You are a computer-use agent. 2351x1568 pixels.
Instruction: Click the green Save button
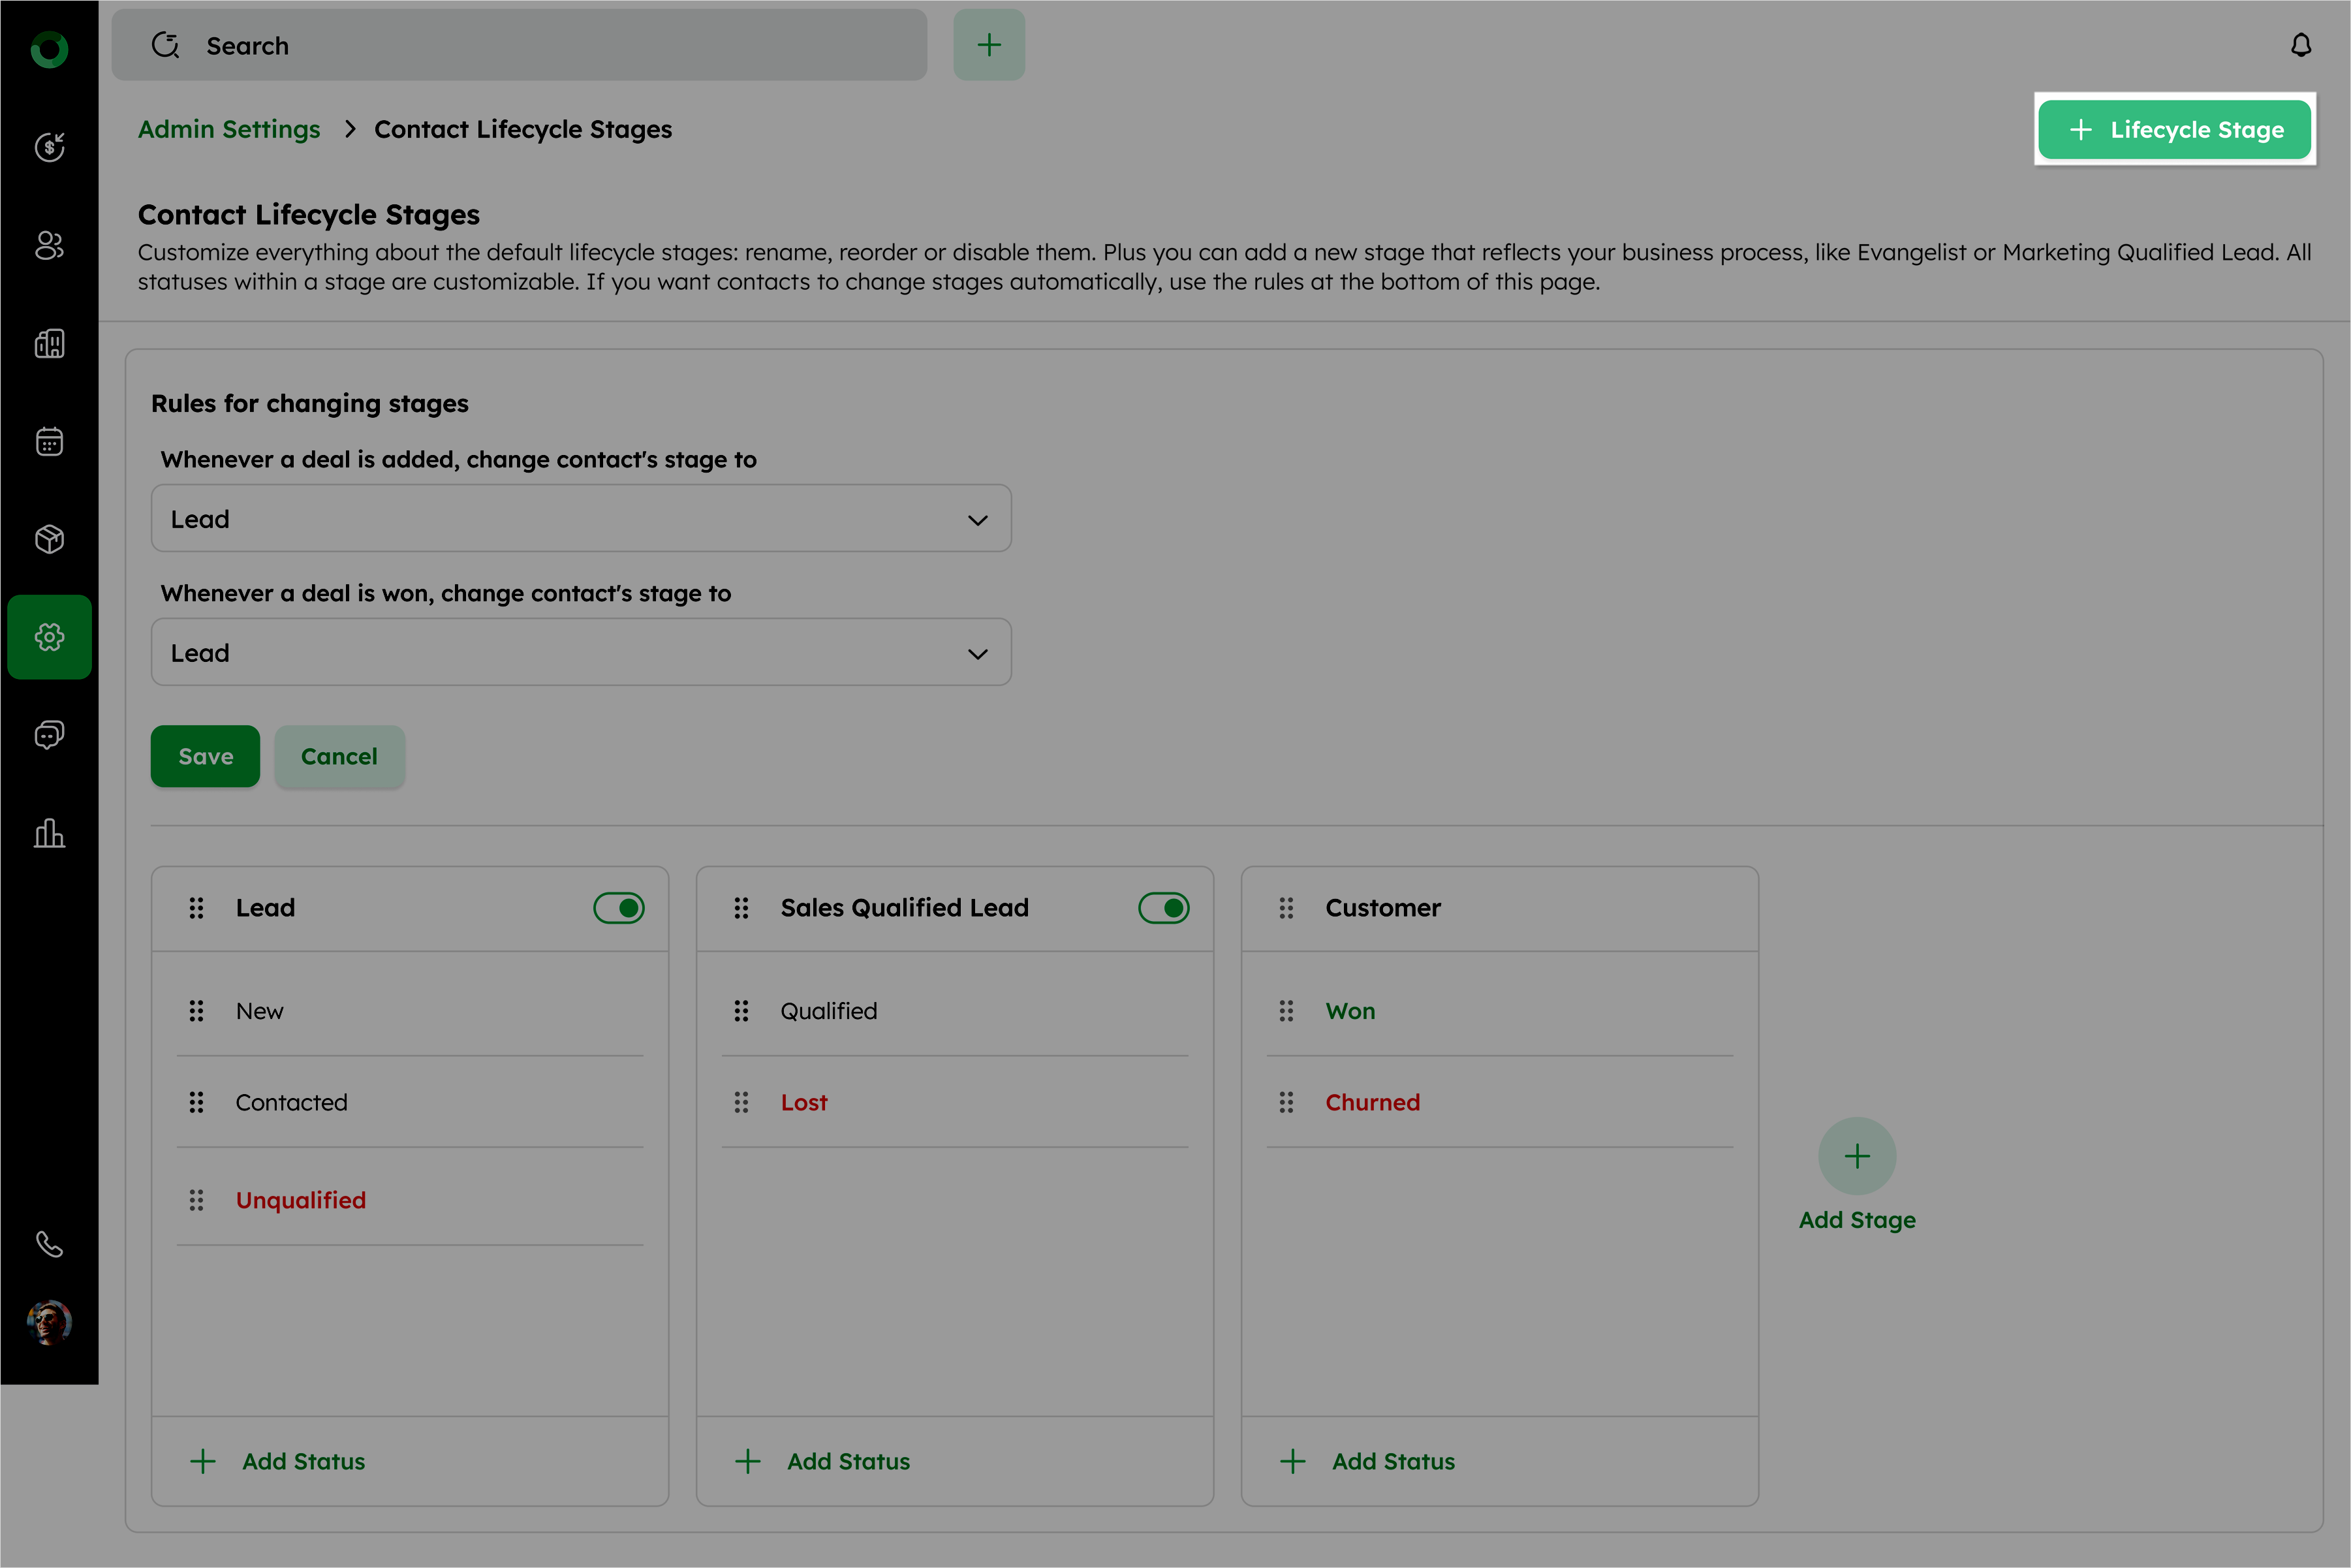(x=205, y=756)
